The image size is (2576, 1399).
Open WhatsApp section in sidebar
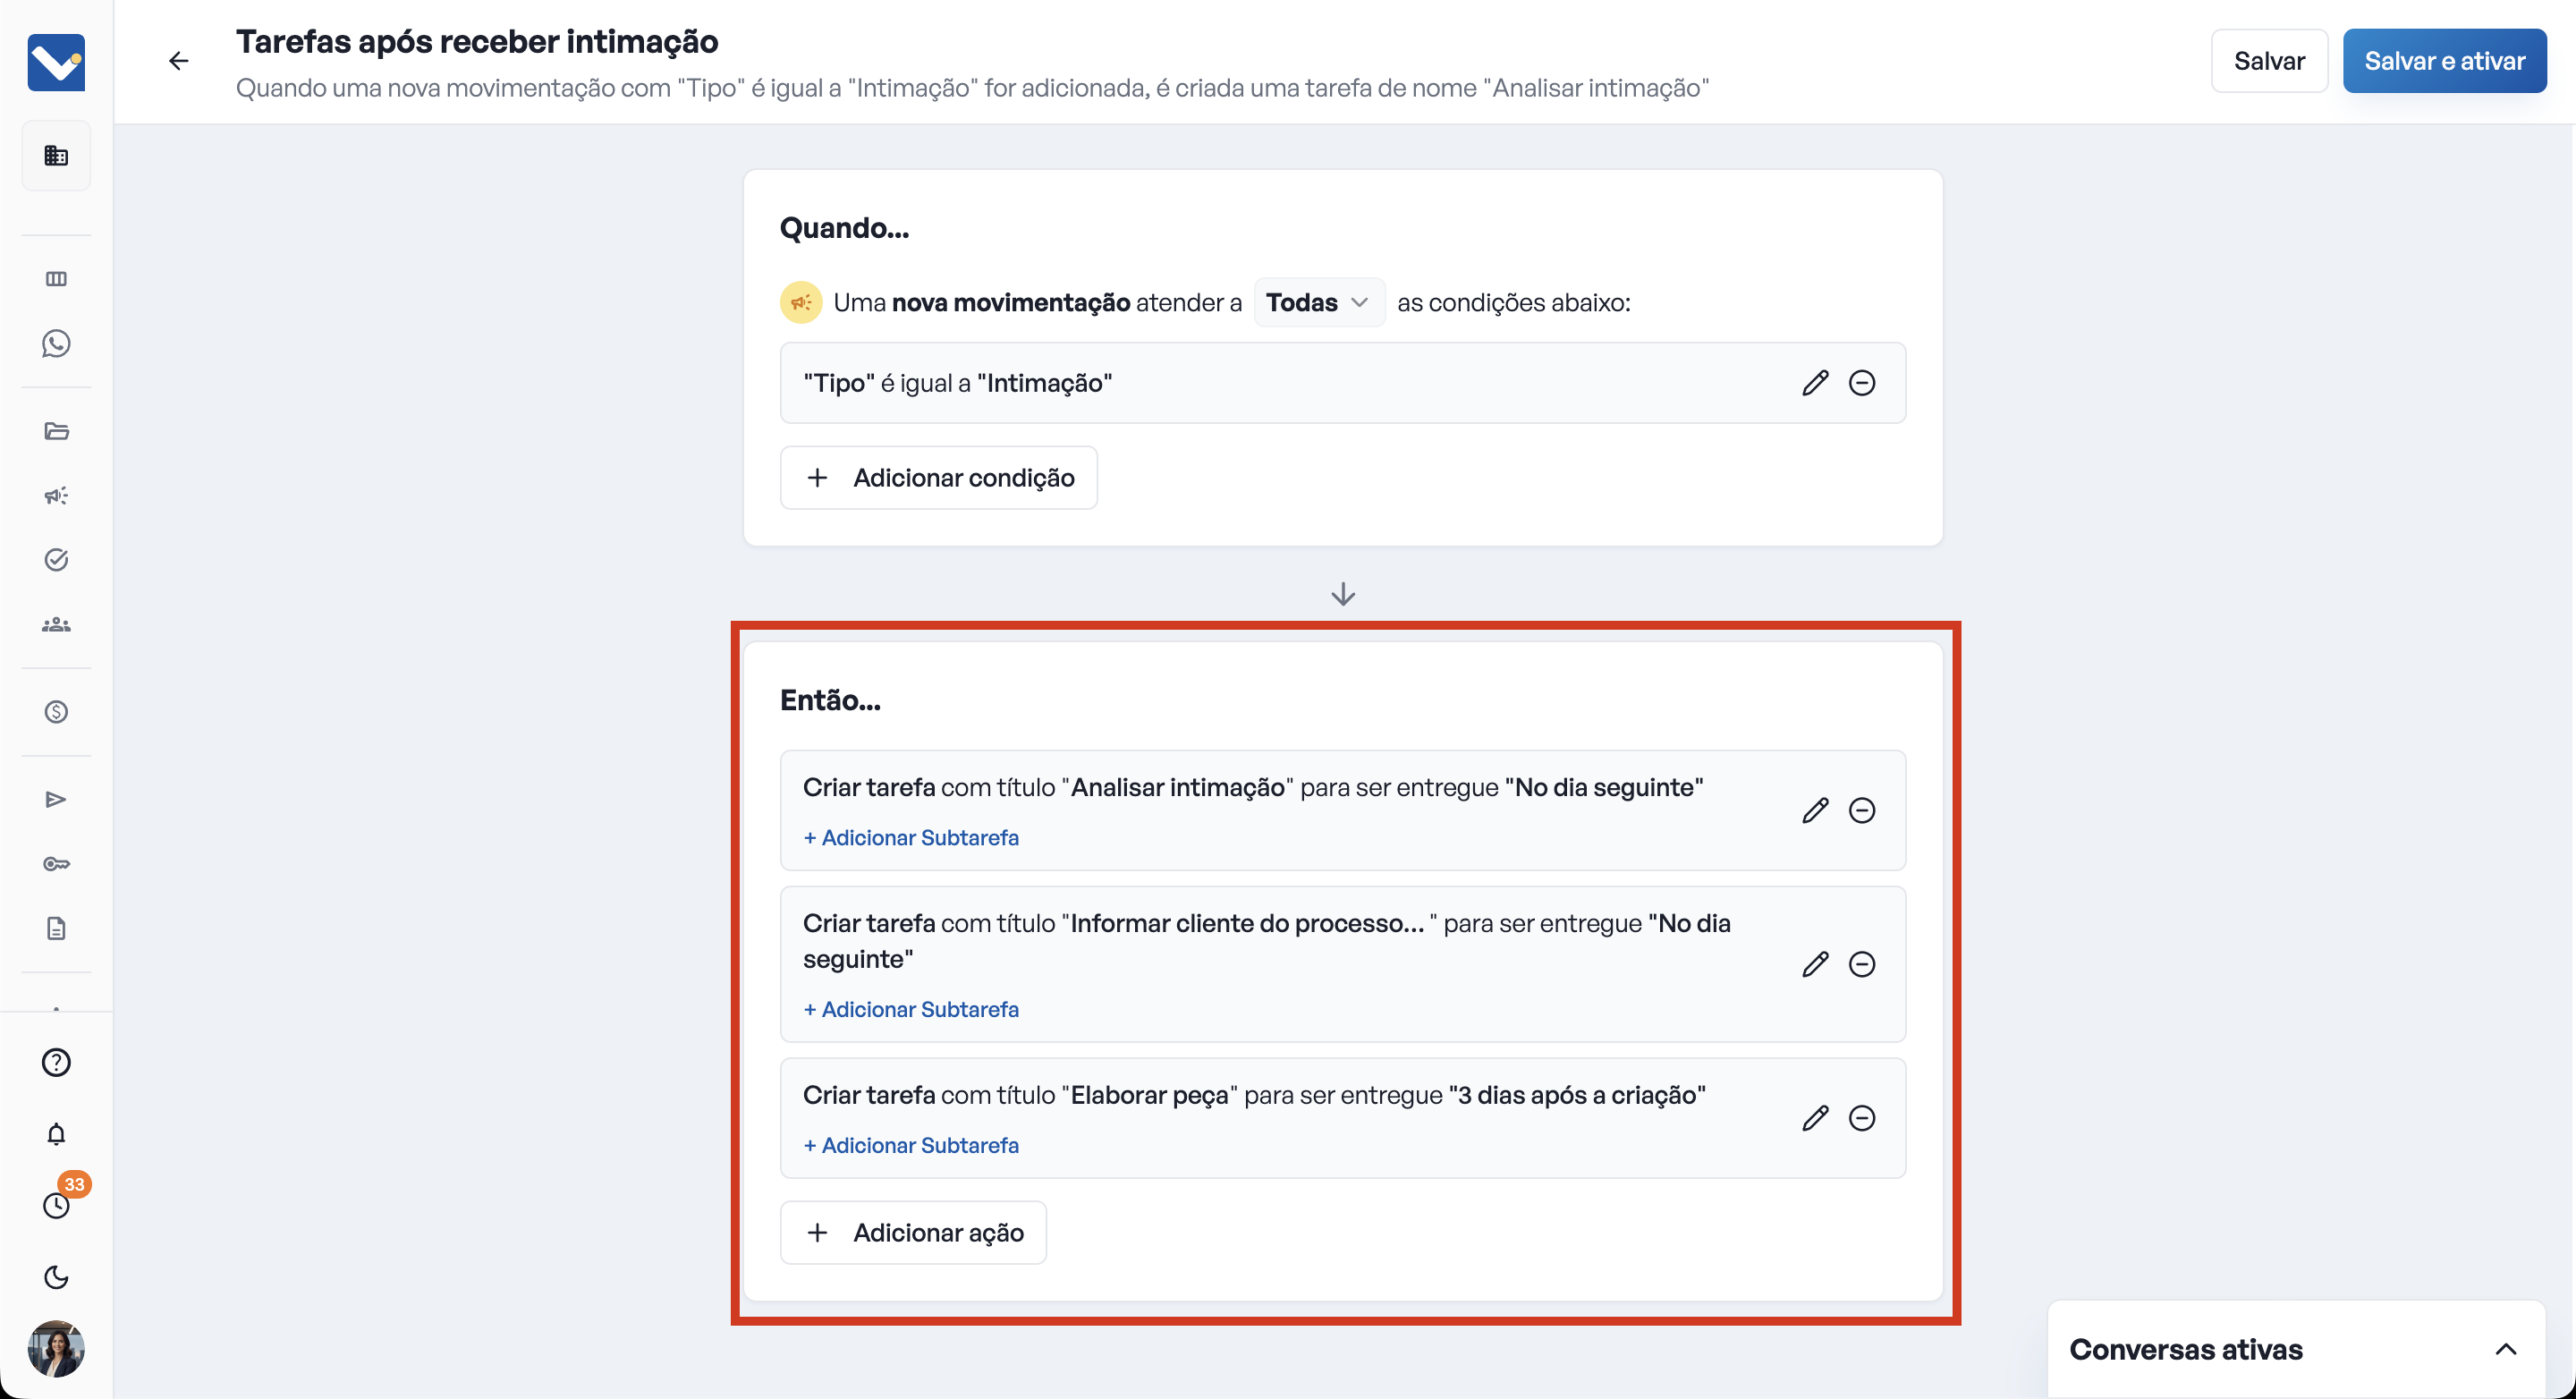click(56, 344)
